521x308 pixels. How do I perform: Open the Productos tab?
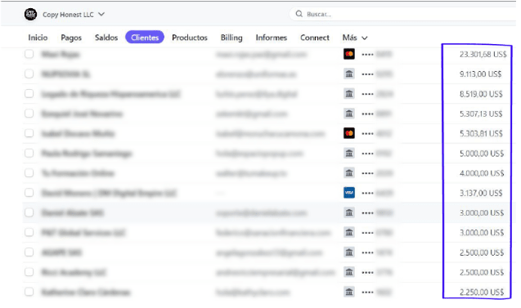[x=190, y=38]
